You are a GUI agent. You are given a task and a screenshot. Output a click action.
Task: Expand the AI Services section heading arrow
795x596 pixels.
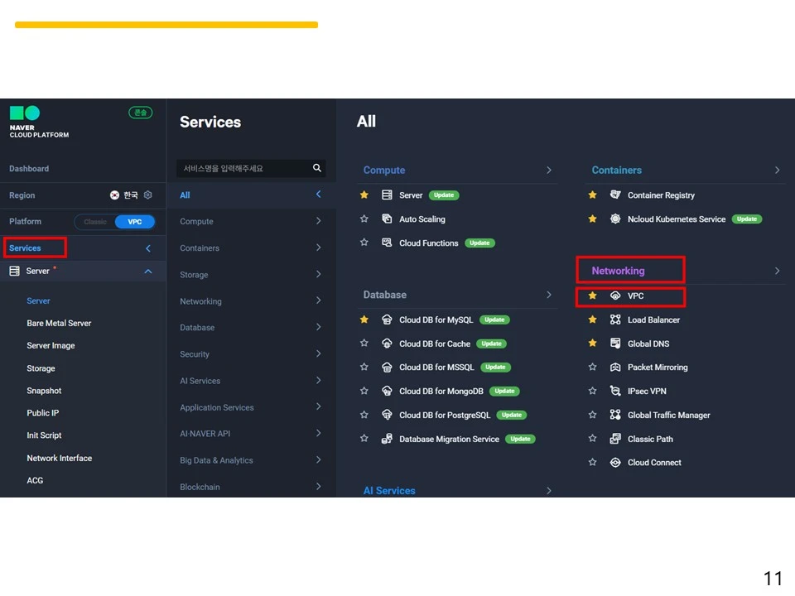click(x=548, y=491)
